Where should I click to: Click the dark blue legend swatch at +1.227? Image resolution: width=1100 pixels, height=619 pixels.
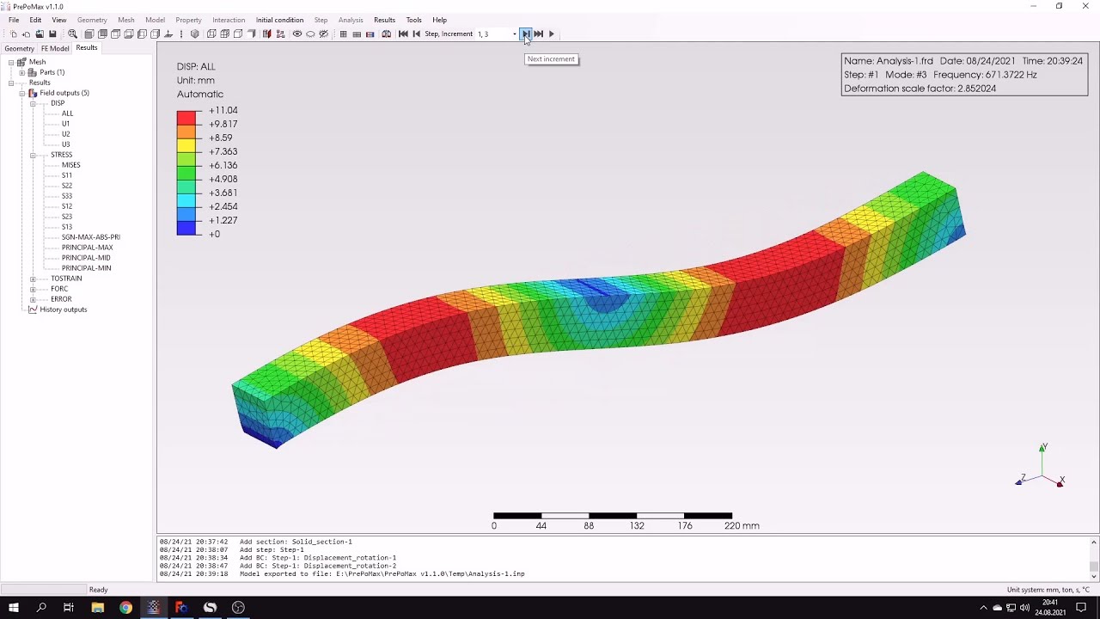pos(186,227)
